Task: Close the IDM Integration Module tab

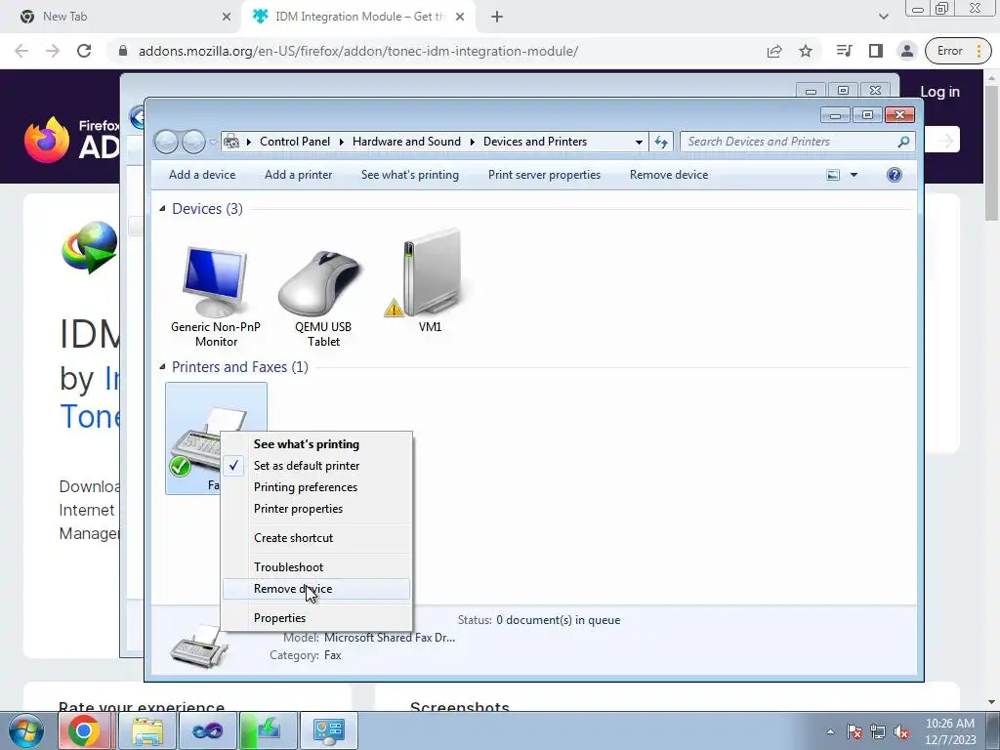Action: 460,17
